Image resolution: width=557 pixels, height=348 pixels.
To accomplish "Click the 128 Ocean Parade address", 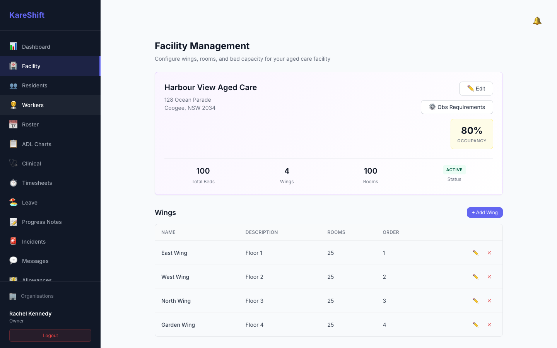I will coord(188,100).
